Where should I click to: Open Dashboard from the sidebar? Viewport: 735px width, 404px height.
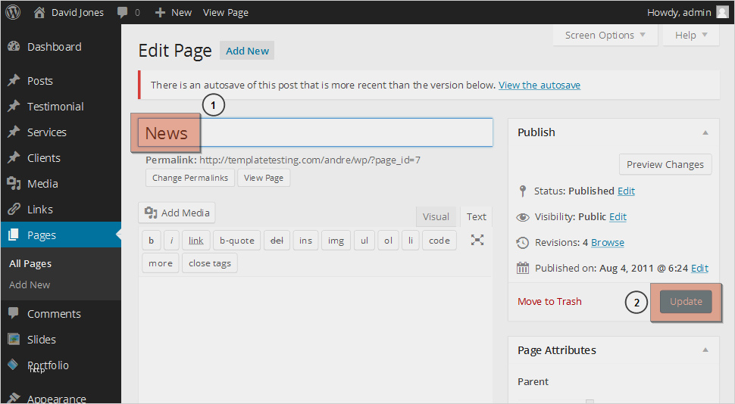click(54, 47)
